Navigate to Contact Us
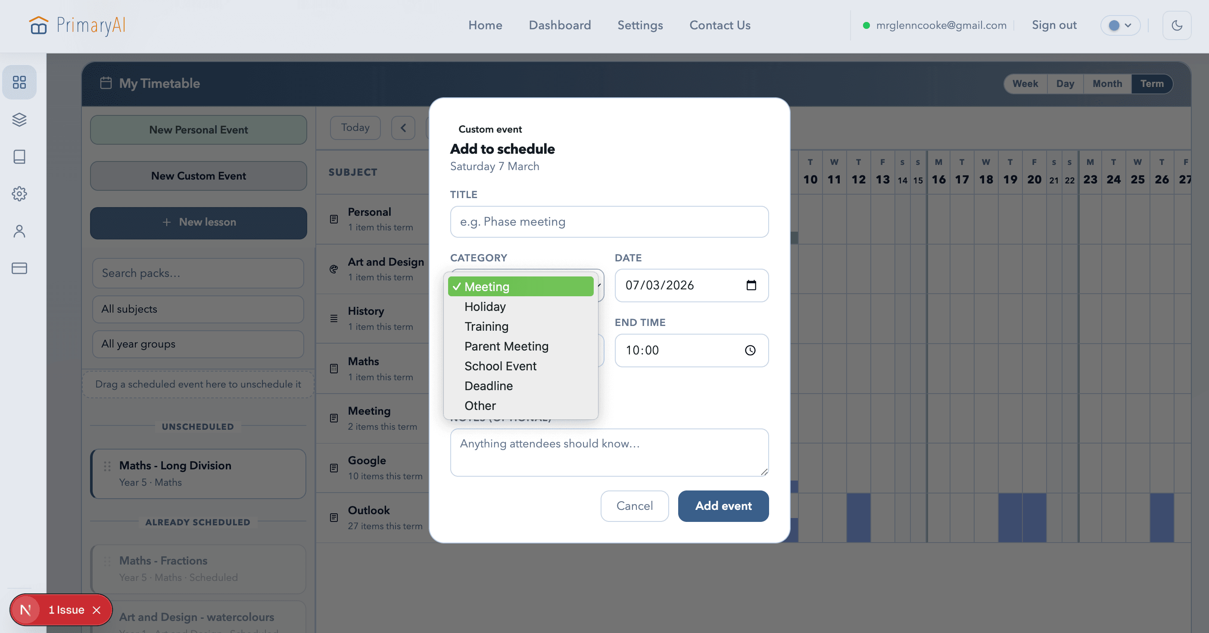This screenshot has width=1209, height=633. [720, 25]
